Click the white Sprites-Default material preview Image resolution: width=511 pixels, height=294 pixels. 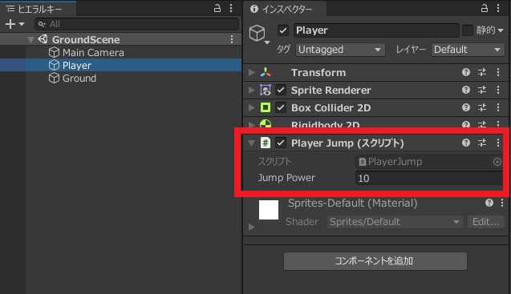click(269, 210)
